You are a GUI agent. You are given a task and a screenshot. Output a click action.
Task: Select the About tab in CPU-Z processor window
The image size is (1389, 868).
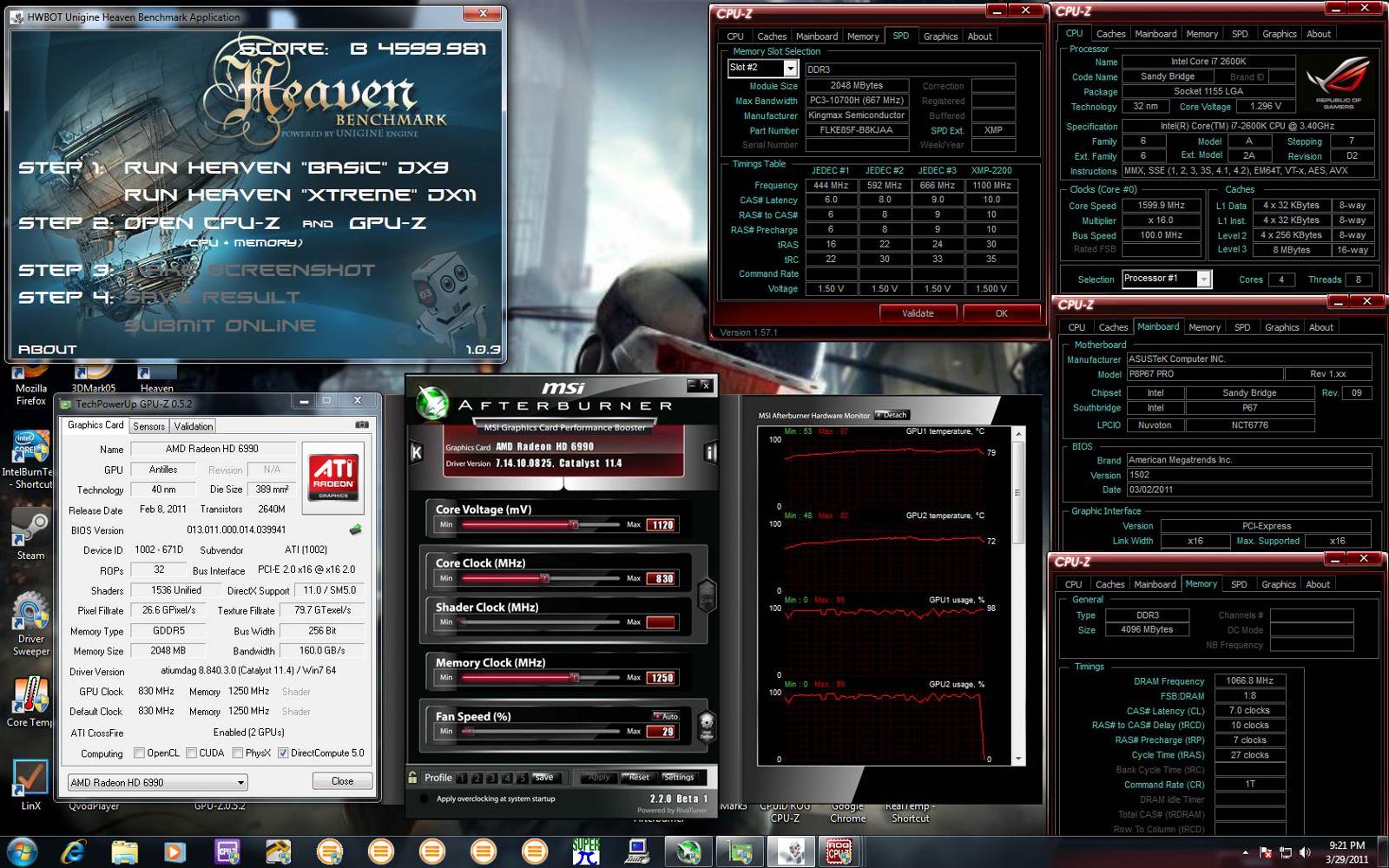pyautogui.click(x=1319, y=34)
